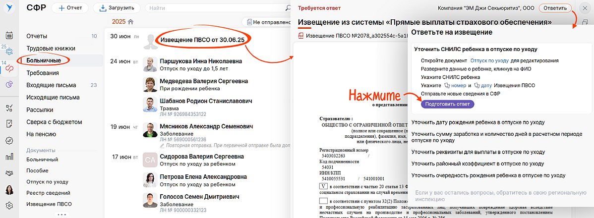Viewport: 594px width, 218px height.
Task: Open Паршукова Инна Николаевна record
Action: (x=201, y=61)
